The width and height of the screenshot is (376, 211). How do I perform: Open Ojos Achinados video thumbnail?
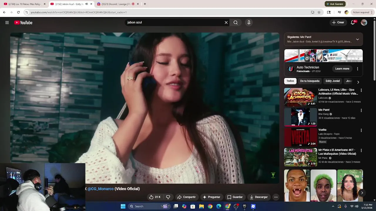(x=301, y=97)
